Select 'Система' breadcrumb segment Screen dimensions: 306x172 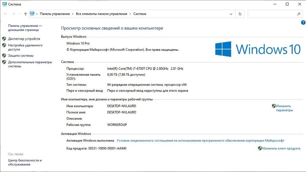(140, 14)
